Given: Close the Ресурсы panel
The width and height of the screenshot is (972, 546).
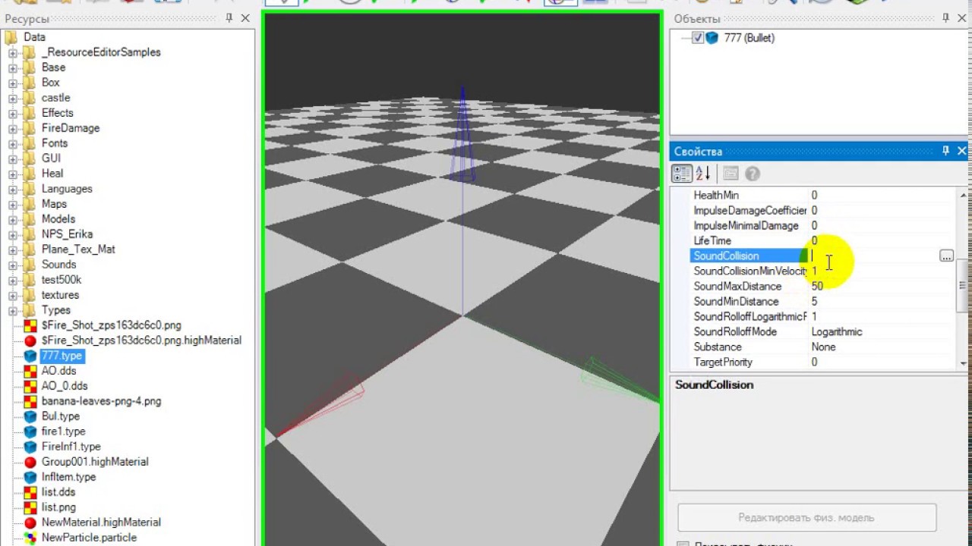Looking at the screenshot, I should point(245,18).
